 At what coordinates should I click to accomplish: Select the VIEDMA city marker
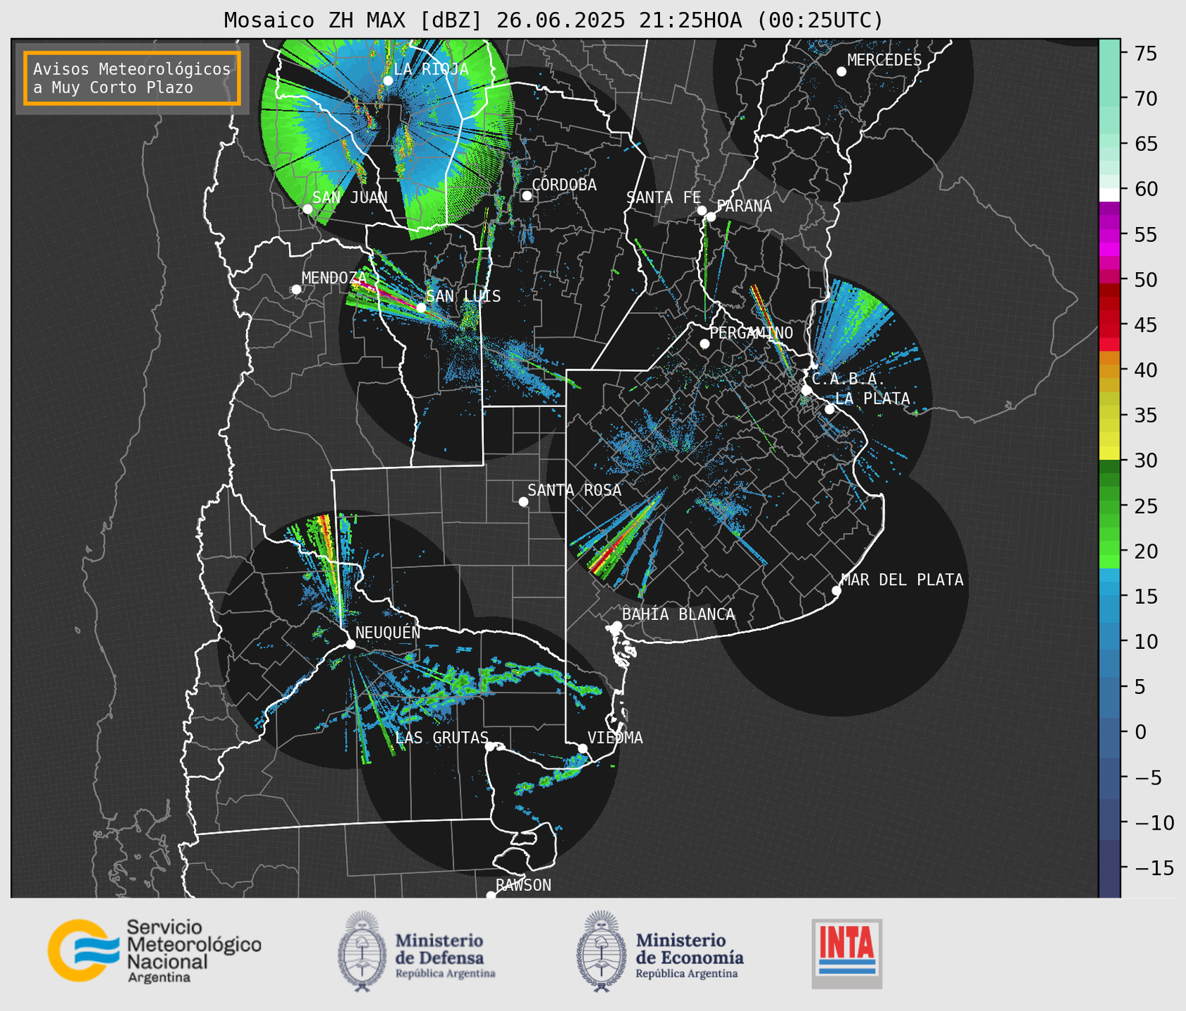pyautogui.click(x=582, y=748)
